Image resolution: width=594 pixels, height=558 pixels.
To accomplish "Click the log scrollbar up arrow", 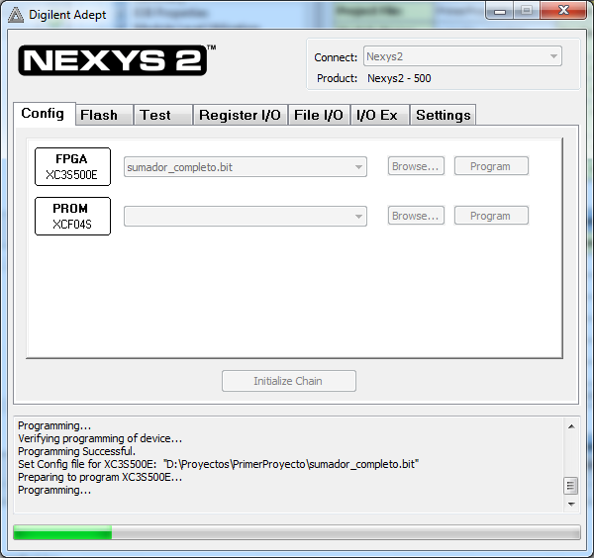I will click(x=571, y=426).
